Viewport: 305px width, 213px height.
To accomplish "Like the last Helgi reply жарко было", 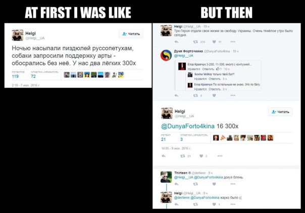I will pyautogui.click(x=214, y=204).
